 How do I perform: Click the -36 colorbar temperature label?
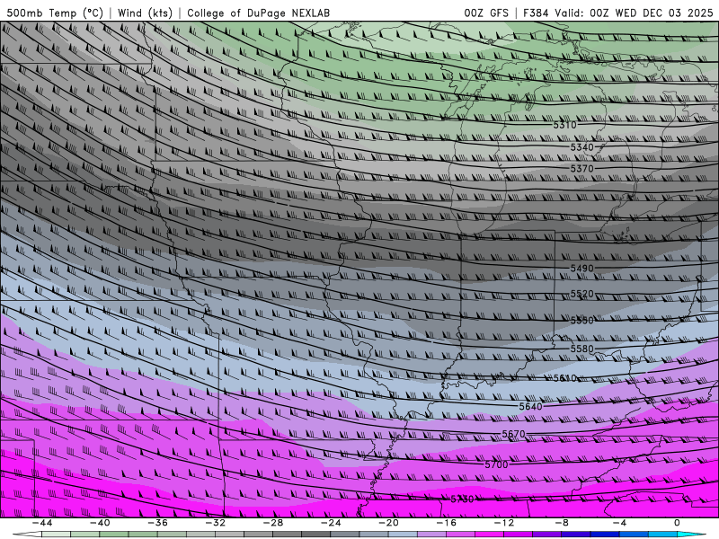tap(157, 523)
